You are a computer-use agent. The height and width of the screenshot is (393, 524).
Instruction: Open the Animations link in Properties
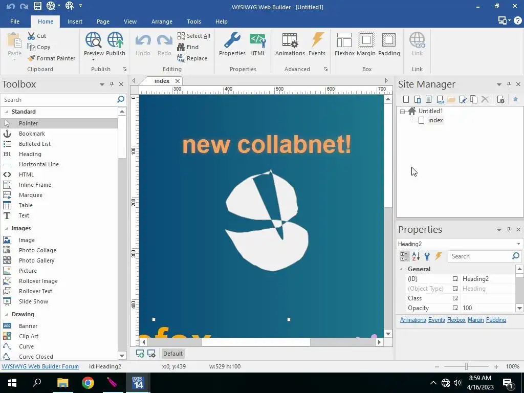pos(413,320)
